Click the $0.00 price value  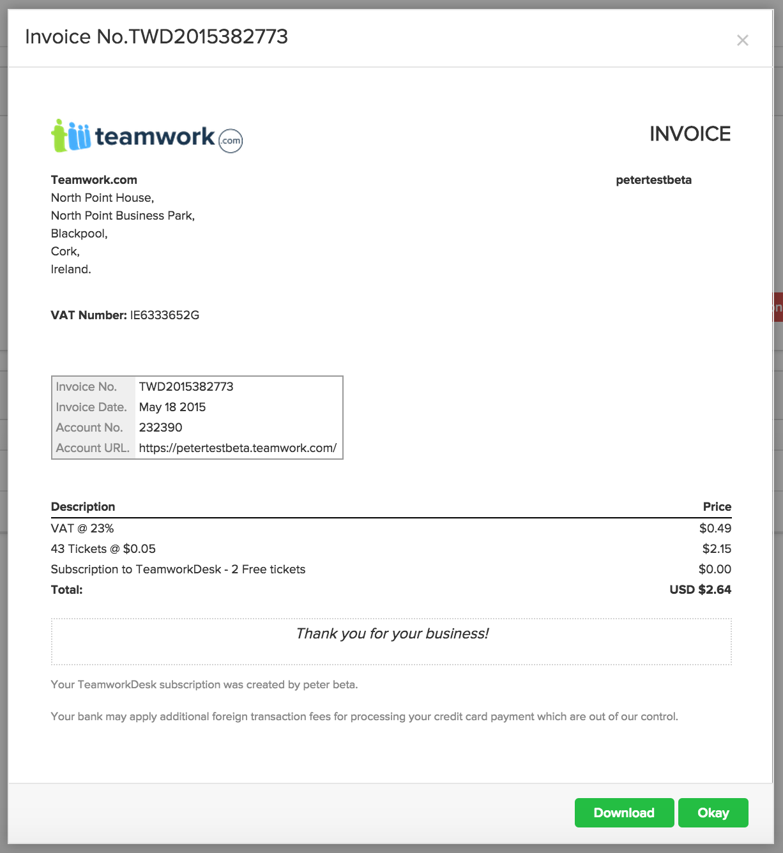coord(715,570)
